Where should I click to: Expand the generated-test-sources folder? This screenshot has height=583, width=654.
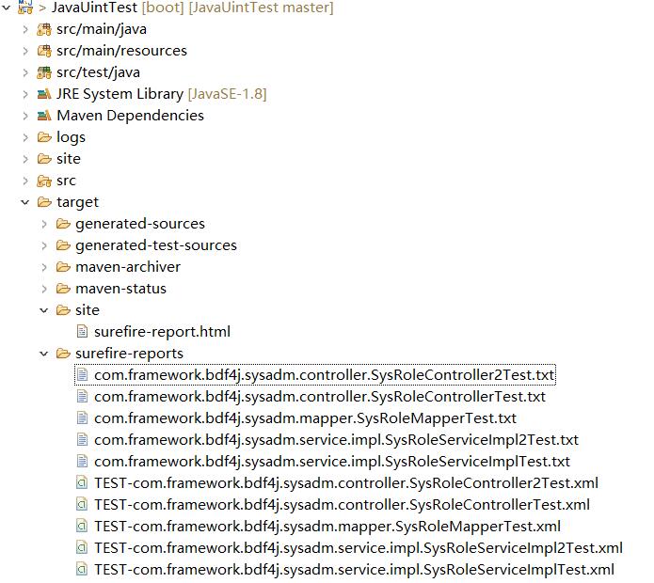coord(44,245)
